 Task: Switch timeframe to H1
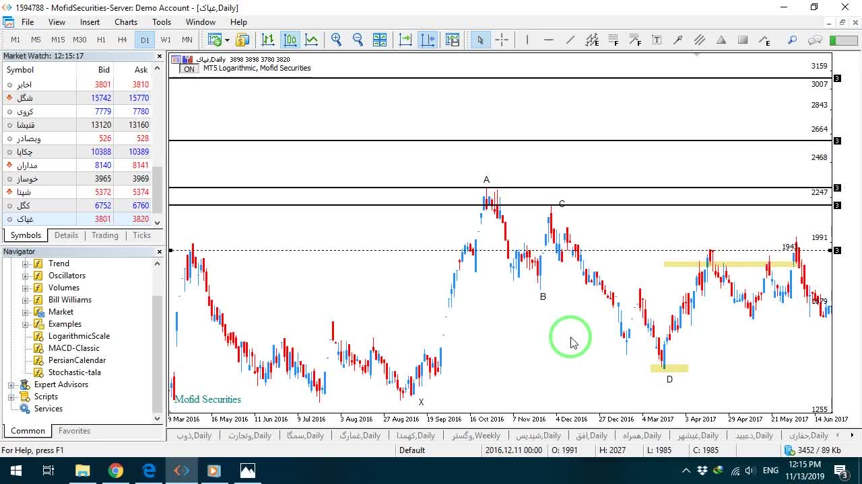(101, 40)
